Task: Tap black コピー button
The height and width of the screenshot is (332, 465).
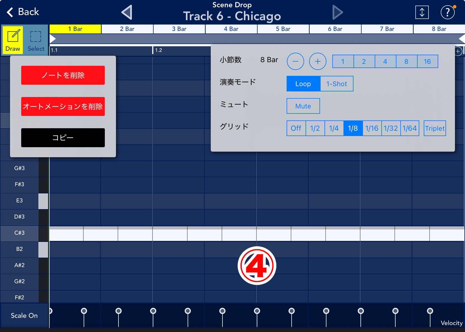Action: click(x=63, y=138)
